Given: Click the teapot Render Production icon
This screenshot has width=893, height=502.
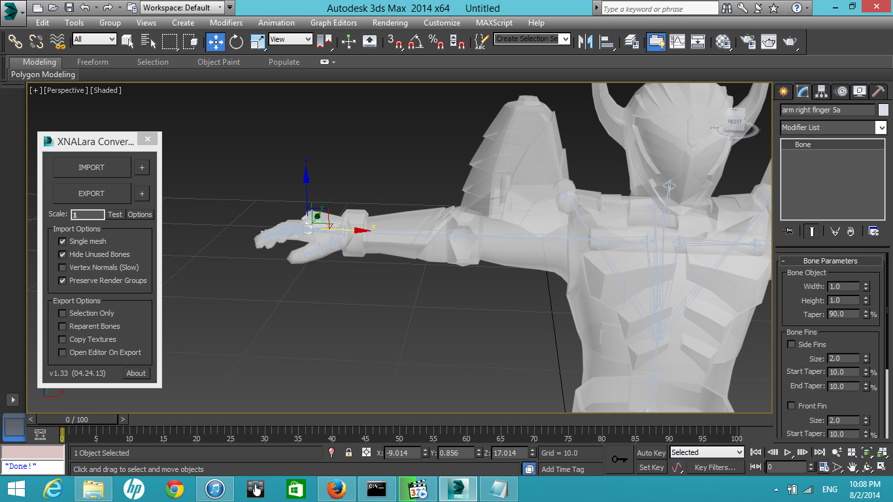Looking at the screenshot, I should tap(790, 41).
